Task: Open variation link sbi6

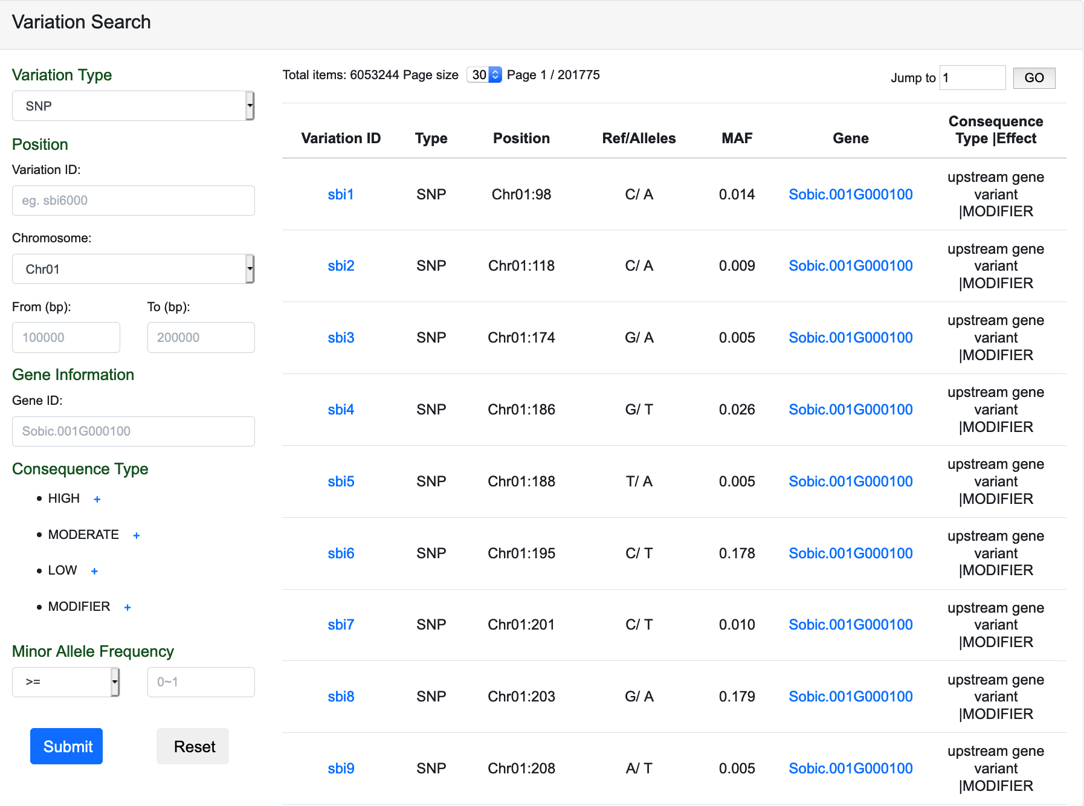Action: tap(341, 553)
